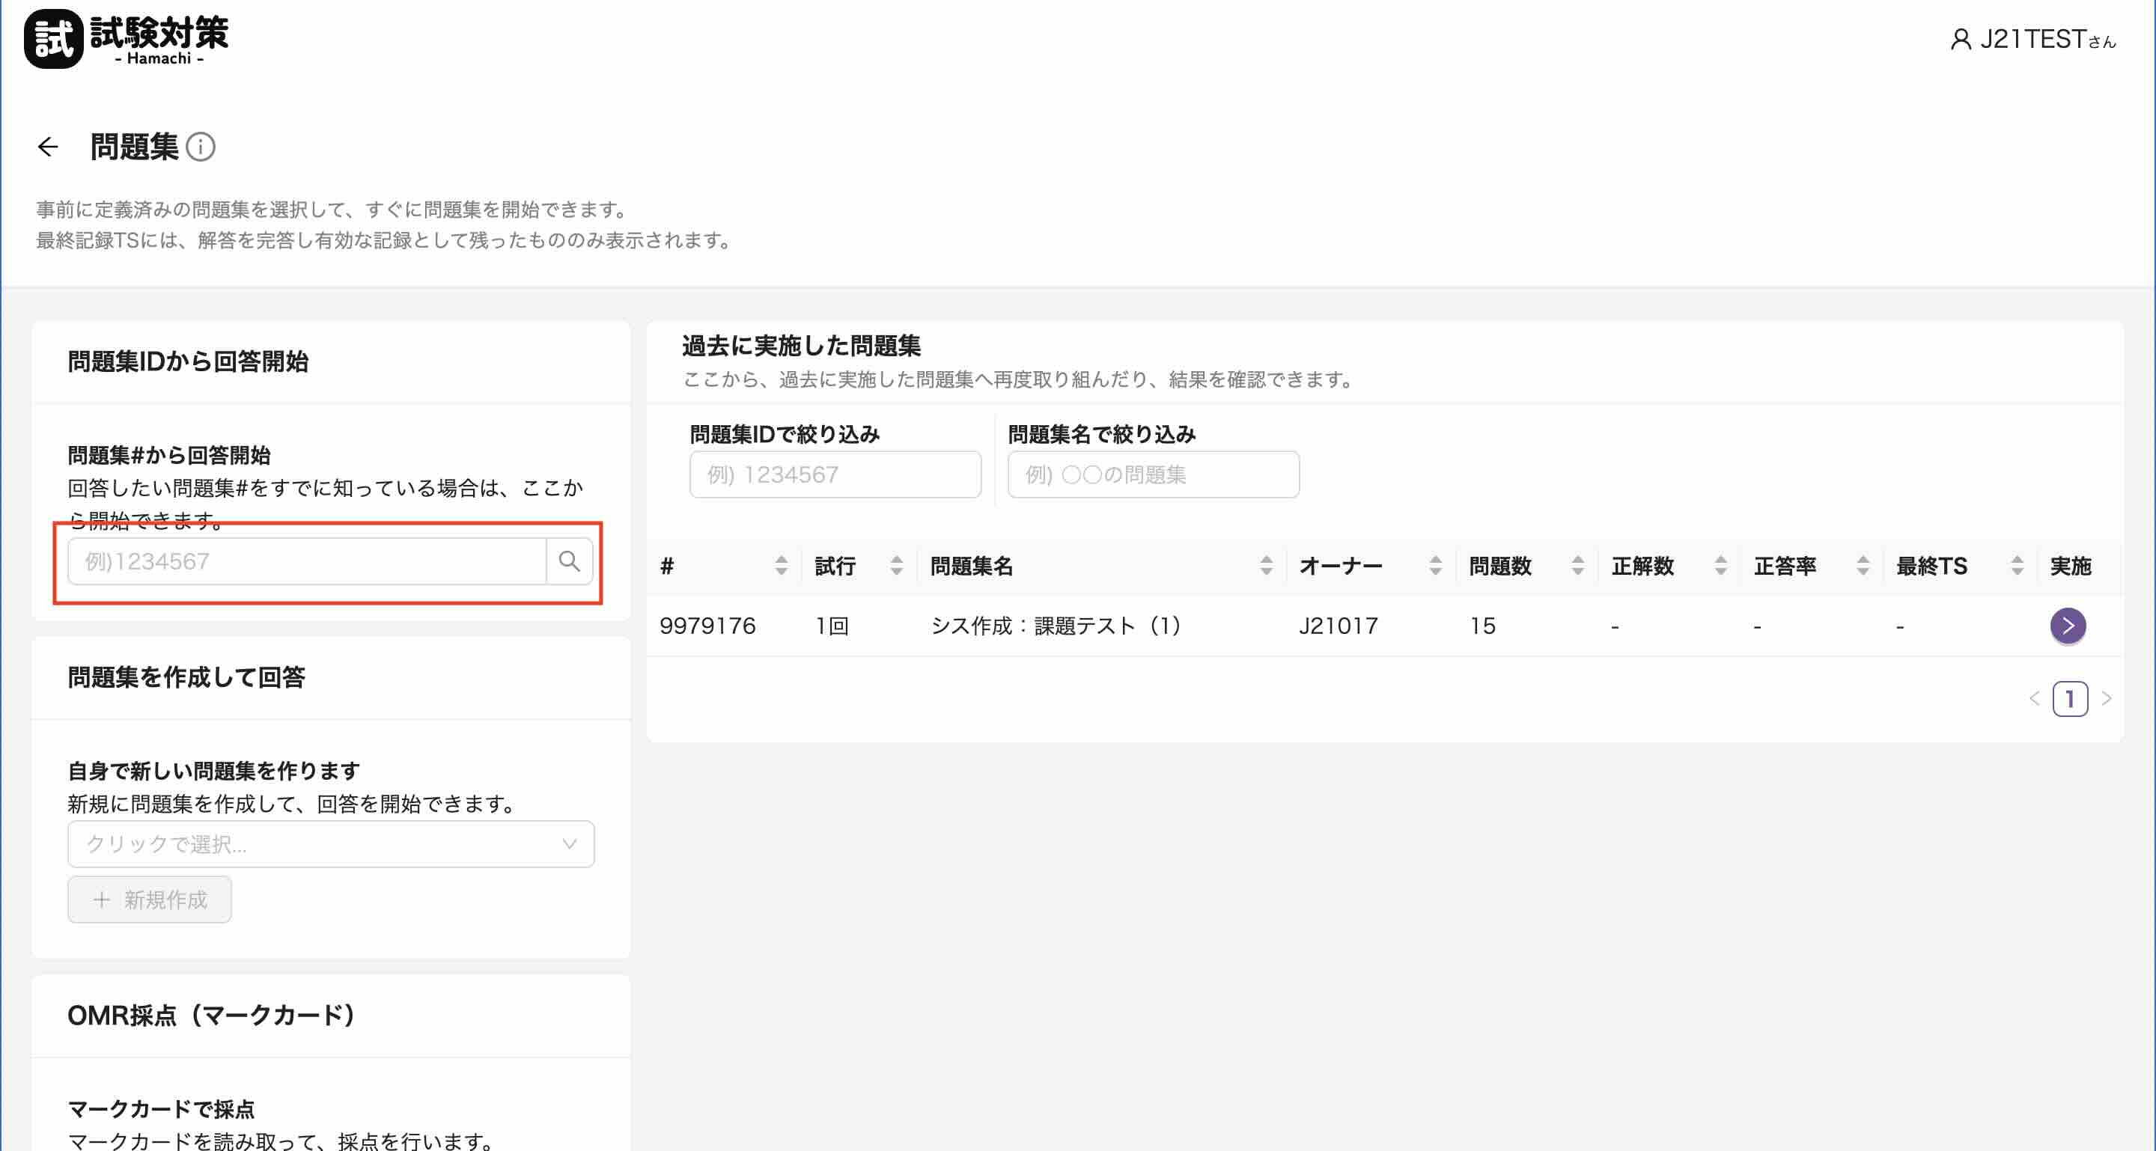
Task: Click the J21TEST user profile icon
Action: point(1960,40)
